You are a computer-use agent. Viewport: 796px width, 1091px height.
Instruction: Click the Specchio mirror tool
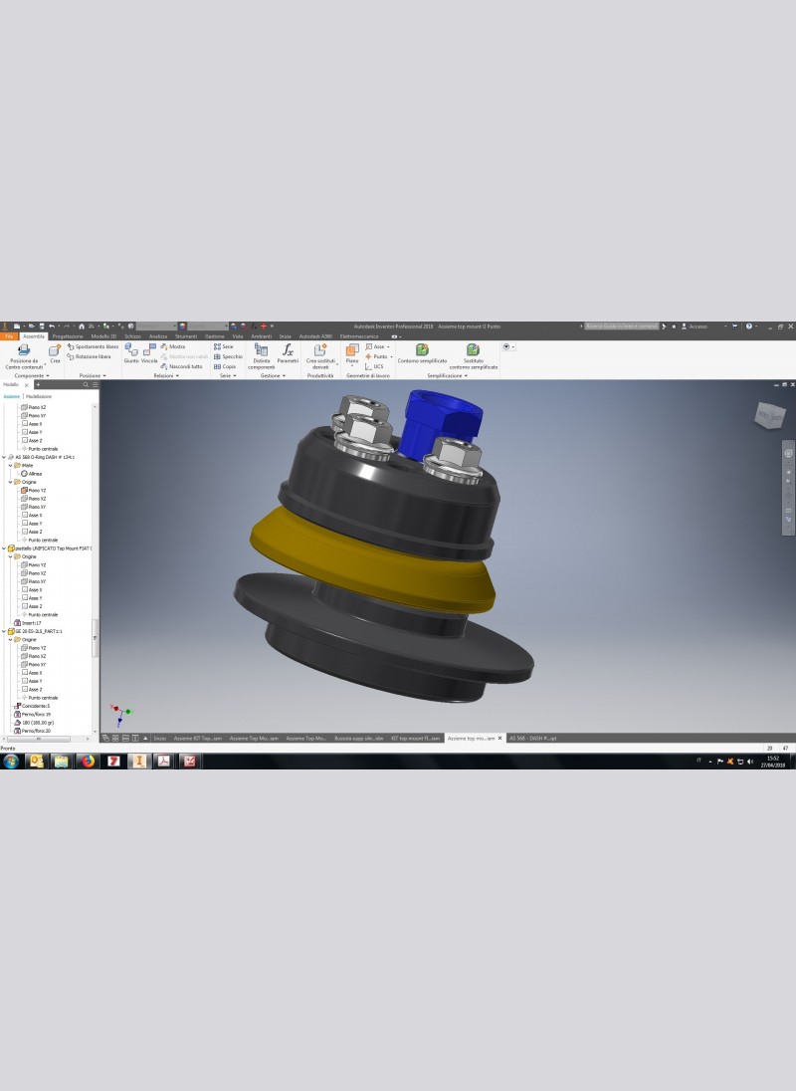point(228,355)
